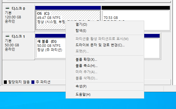
Task: Click 온라인 status under 디스크 1
Action: pyautogui.click(x=10, y=49)
